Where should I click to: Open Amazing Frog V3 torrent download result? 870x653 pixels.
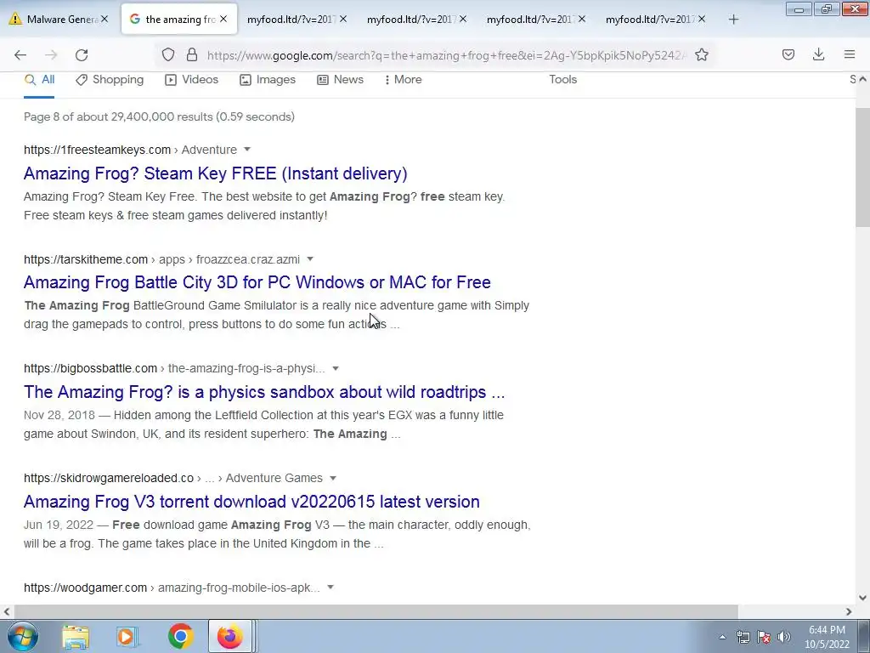coord(251,502)
